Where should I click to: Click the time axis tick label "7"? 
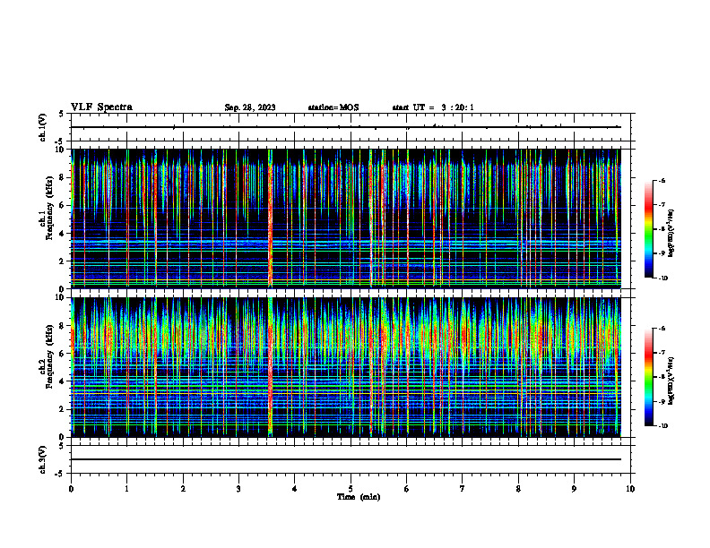463,489
